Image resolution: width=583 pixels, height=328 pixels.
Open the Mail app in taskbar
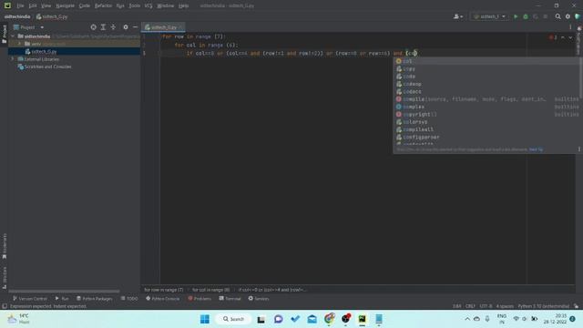(312, 319)
